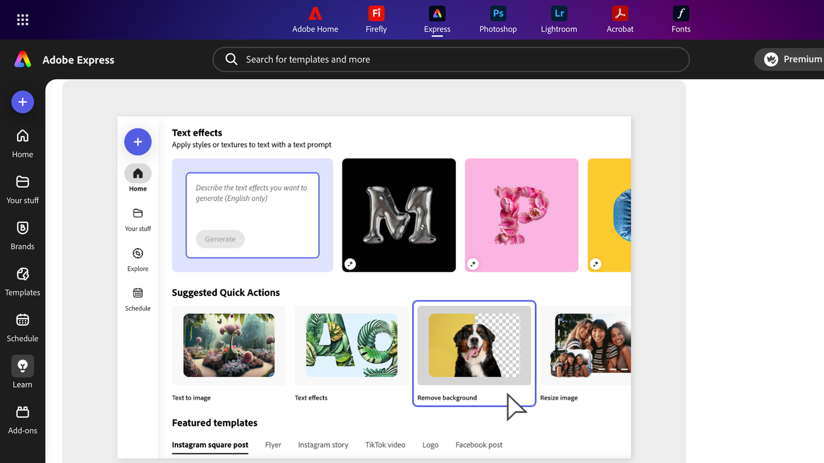Switch to the Flyer templates tab
824x463 pixels.
tap(273, 445)
